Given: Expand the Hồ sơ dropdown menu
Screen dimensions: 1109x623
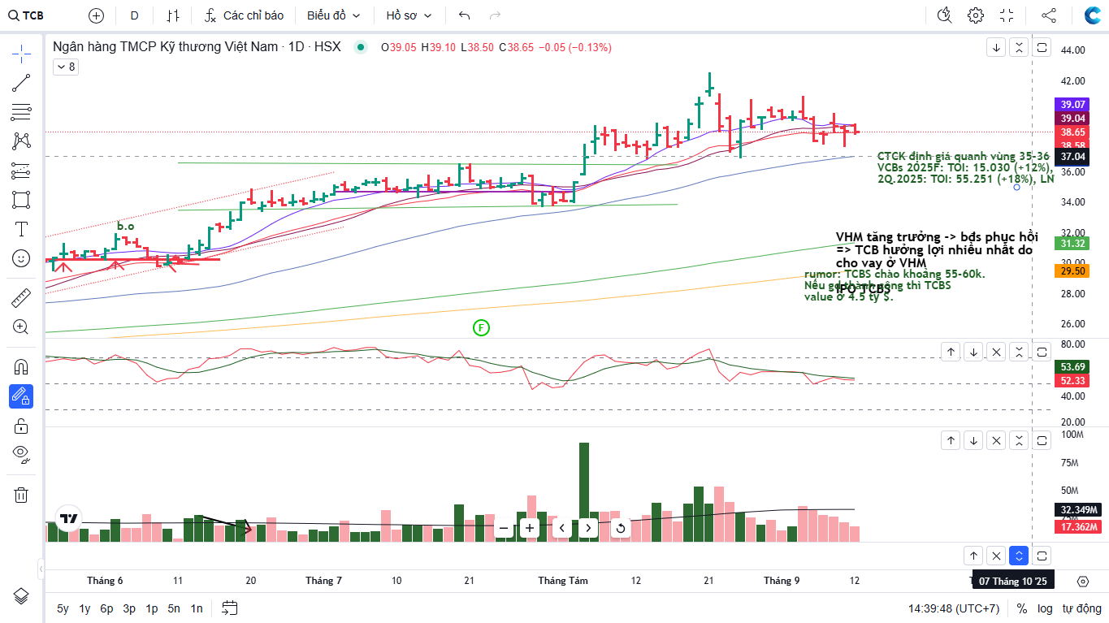Looking at the screenshot, I should pyautogui.click(x=409, y=15).
